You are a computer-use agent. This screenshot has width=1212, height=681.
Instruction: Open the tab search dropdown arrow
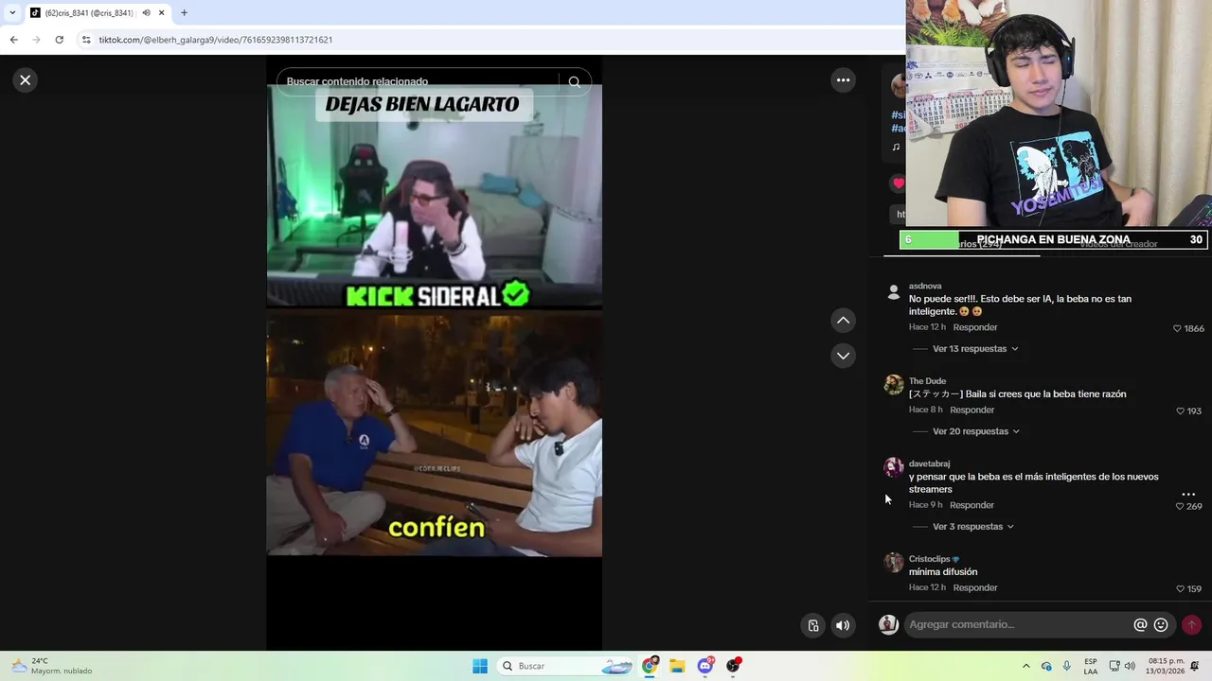click(11, 12)
